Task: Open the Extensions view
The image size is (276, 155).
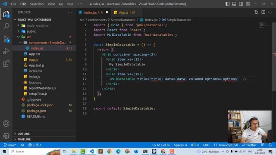Action: click(6, 64)
